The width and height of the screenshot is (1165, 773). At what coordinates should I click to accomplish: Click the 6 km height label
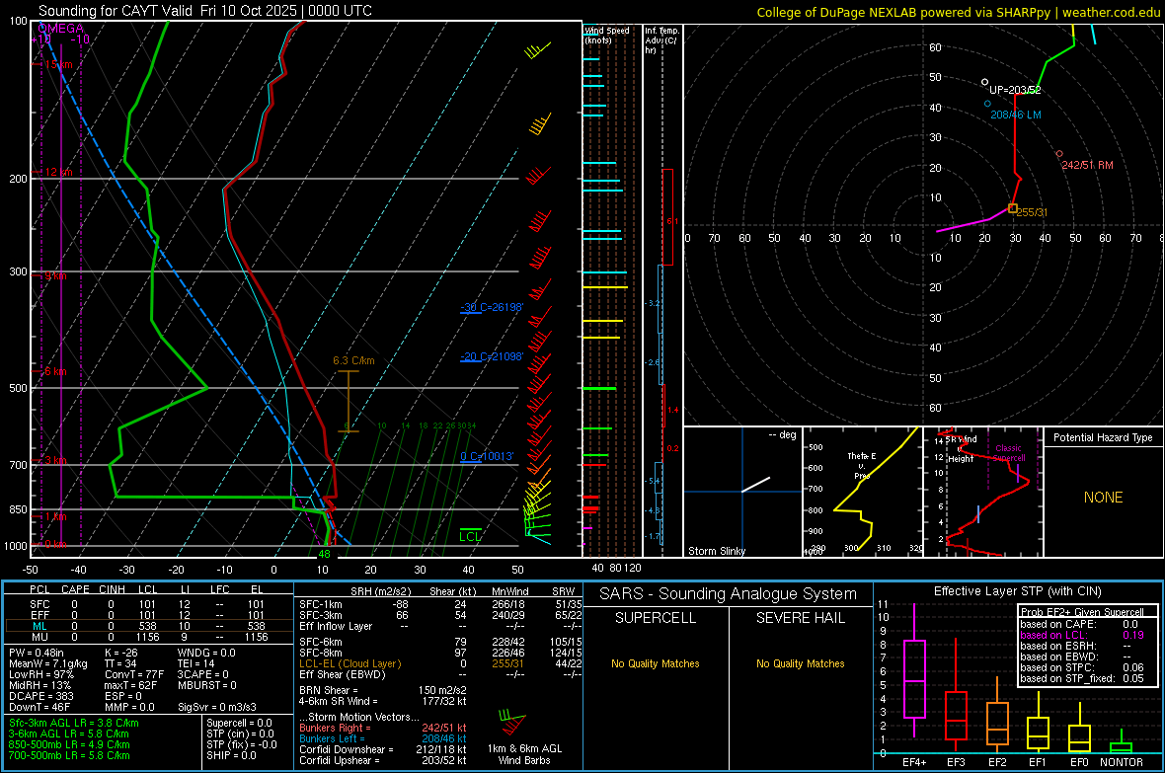[56, 371]
